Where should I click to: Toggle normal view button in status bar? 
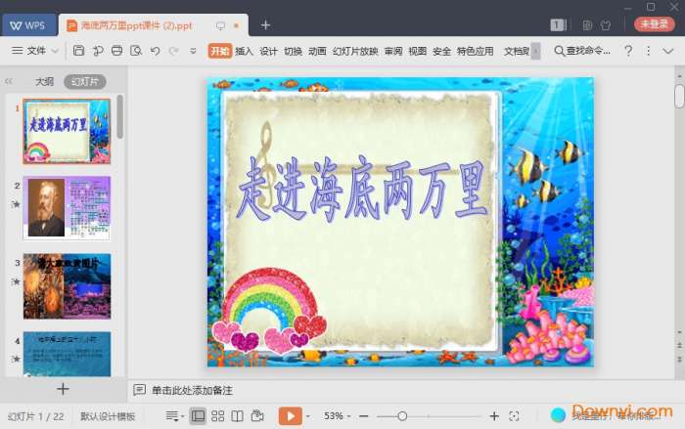pyautogui.click(x=198, y=416)
